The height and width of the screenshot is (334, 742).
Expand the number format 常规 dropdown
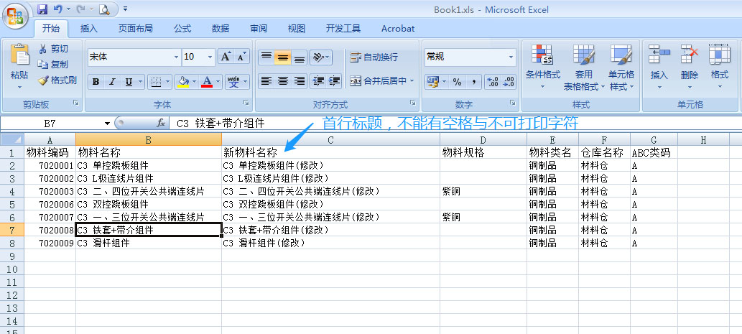pyautogui.click(x=511, y=57)
